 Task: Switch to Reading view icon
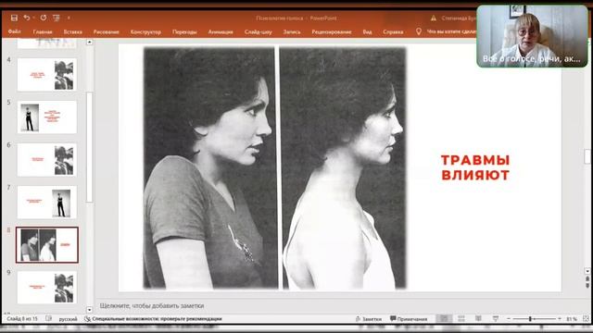click(x=478, y=319)
